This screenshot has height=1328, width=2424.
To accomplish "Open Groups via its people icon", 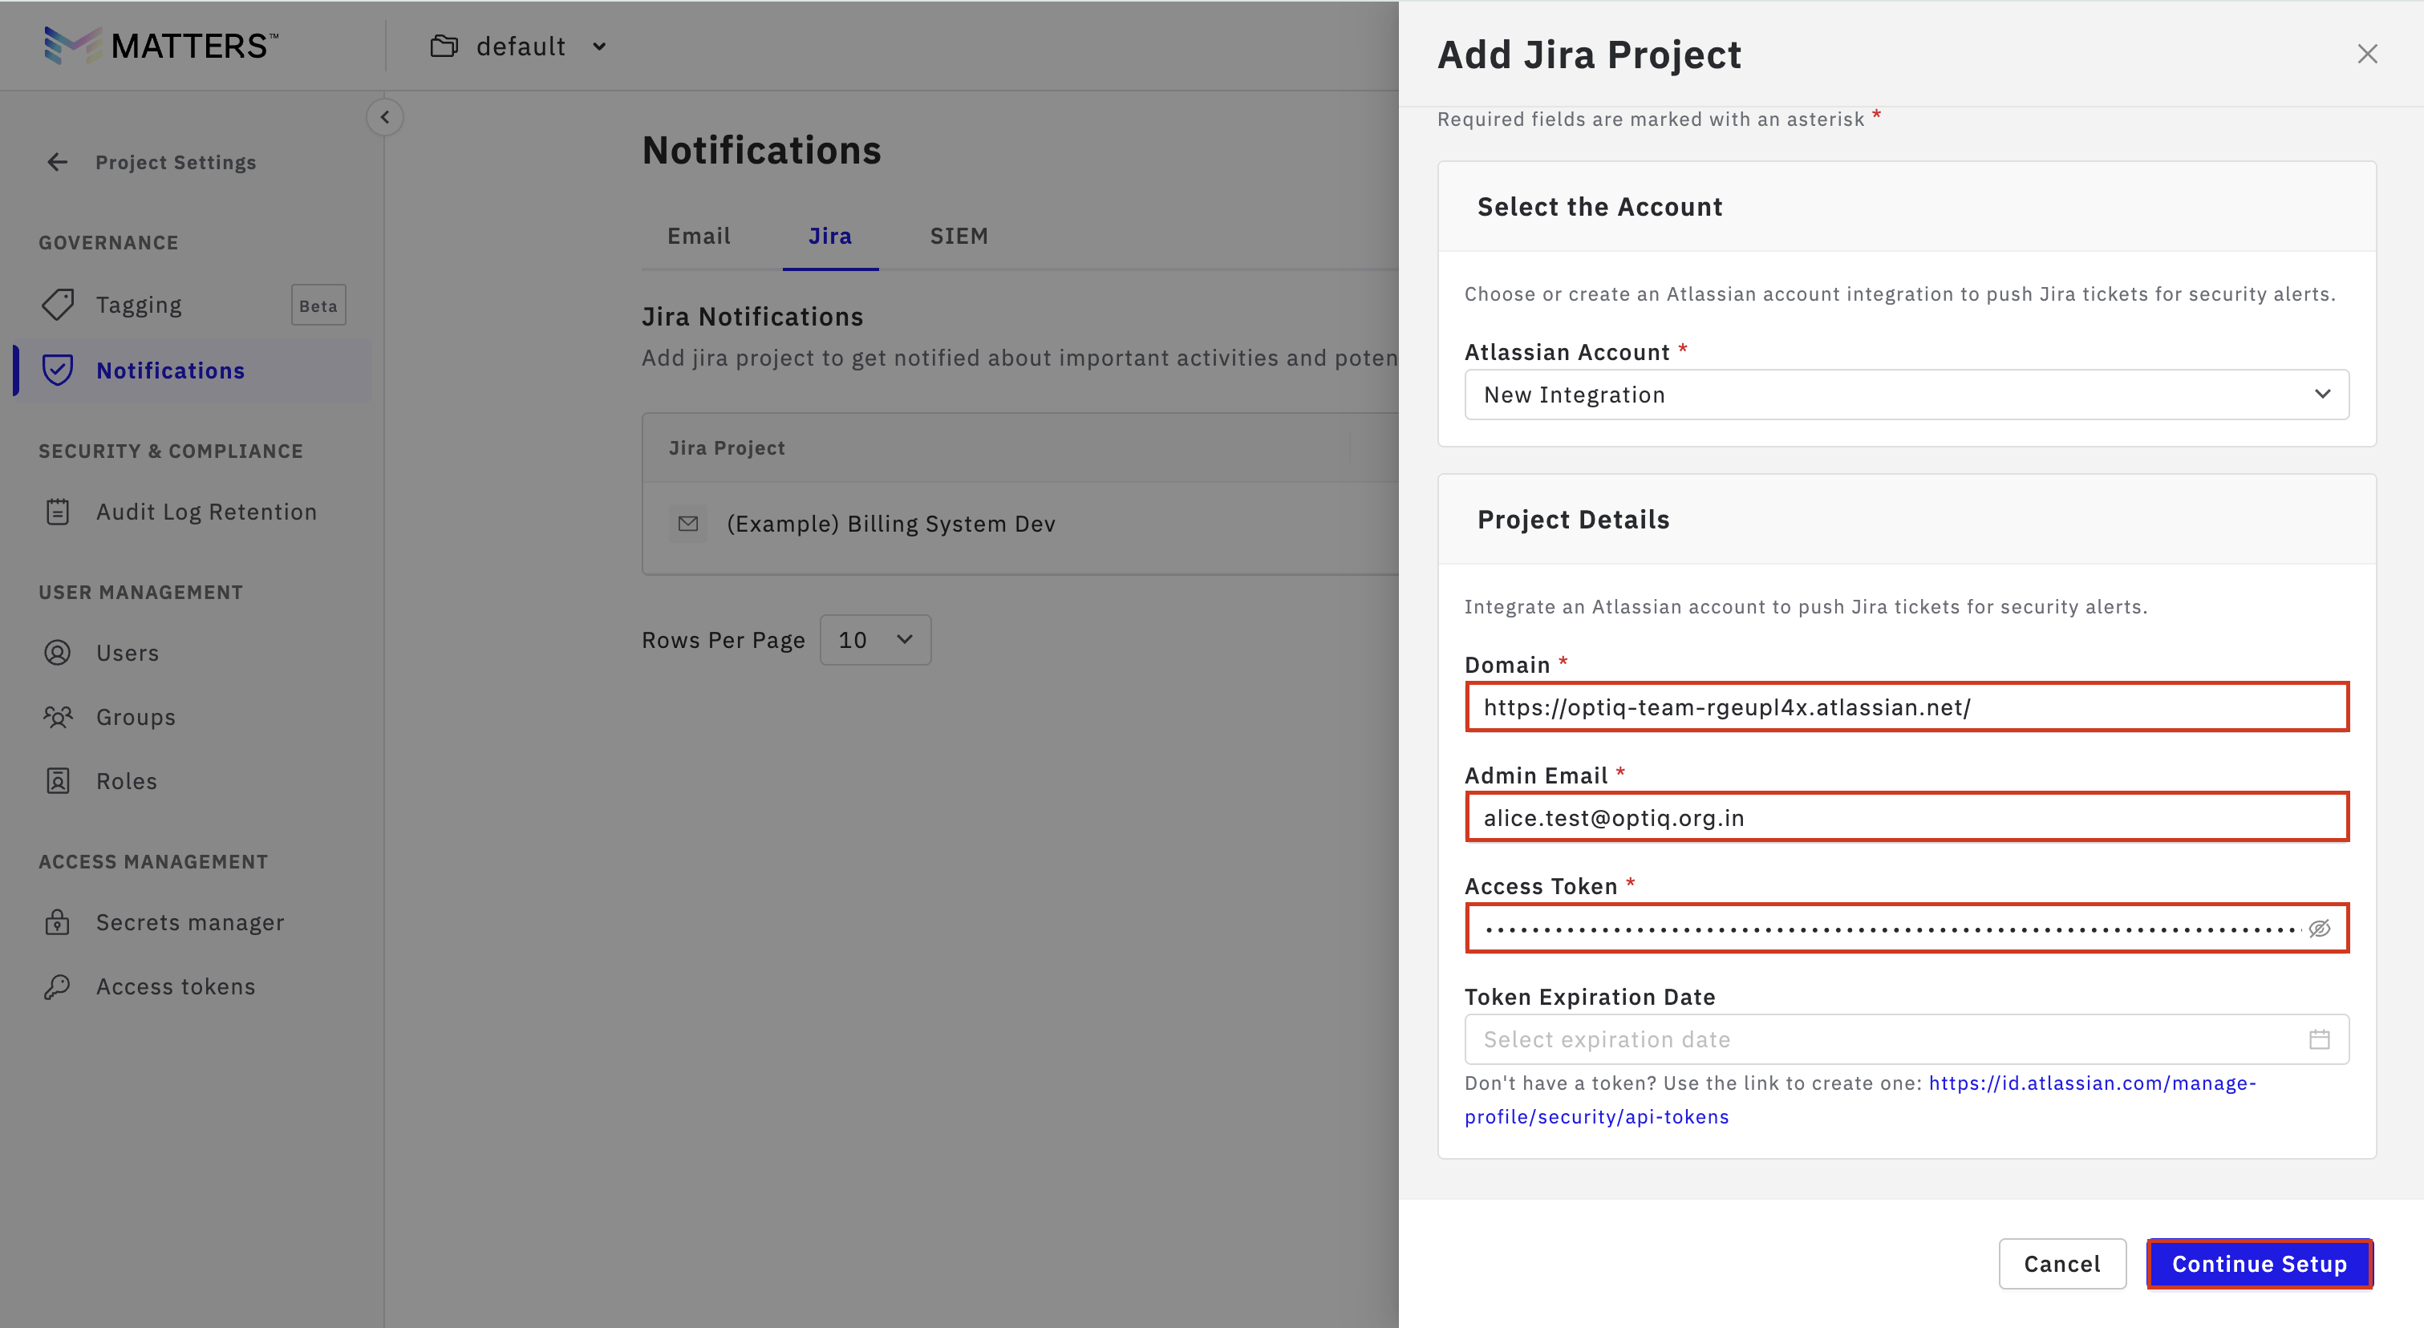I will coord(58,717).
